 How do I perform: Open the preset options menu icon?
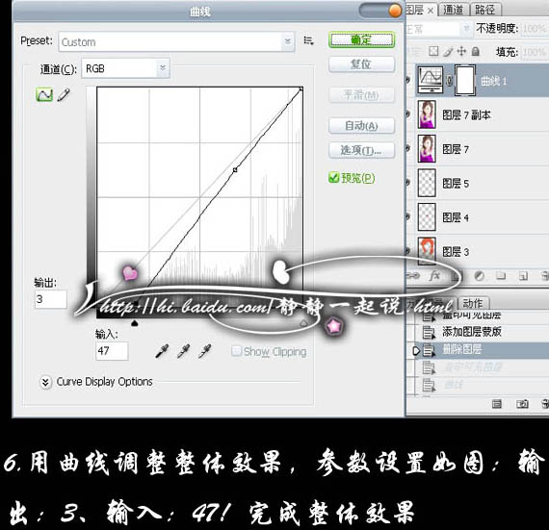[x=308, y=40]
